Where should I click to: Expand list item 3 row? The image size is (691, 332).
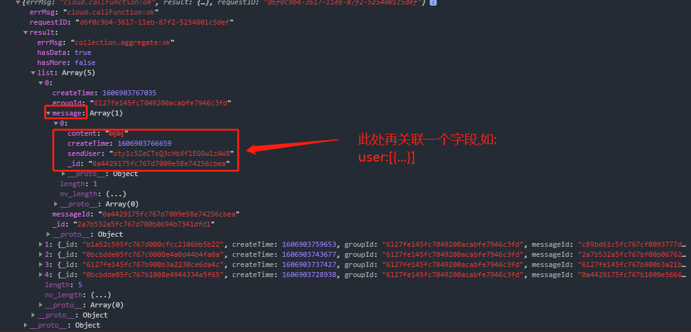[40, 264]
